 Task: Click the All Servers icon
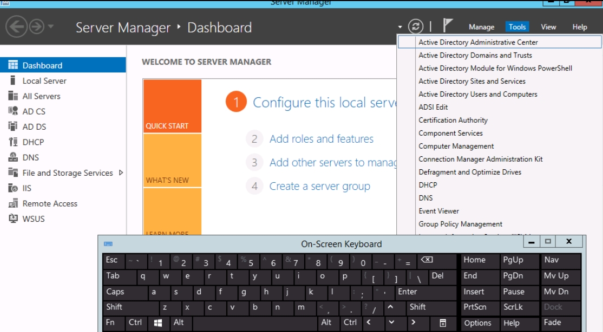point(13,96)
